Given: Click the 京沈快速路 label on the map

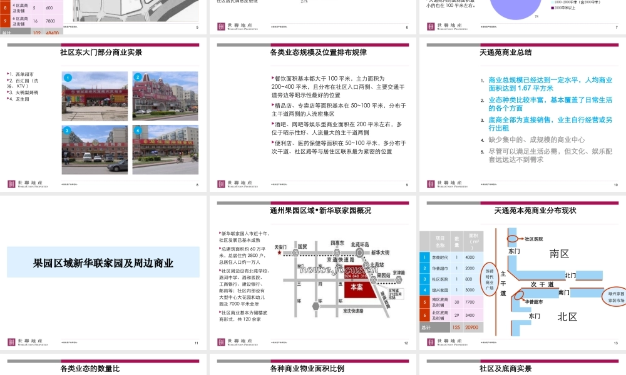Looking at the screenshot, I should point(353,311).
